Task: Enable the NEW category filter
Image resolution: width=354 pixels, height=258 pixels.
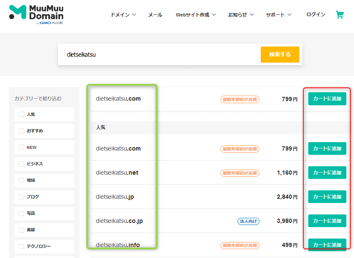Action: coord(22,147)
